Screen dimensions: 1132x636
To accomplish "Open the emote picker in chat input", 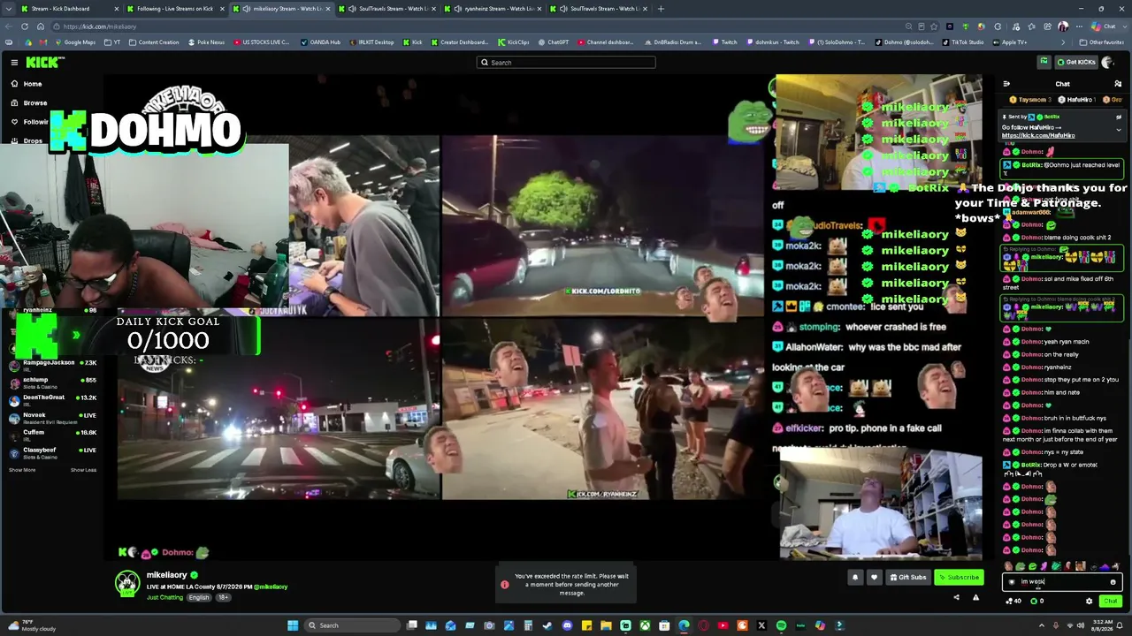I will (x=1113, y=582).
